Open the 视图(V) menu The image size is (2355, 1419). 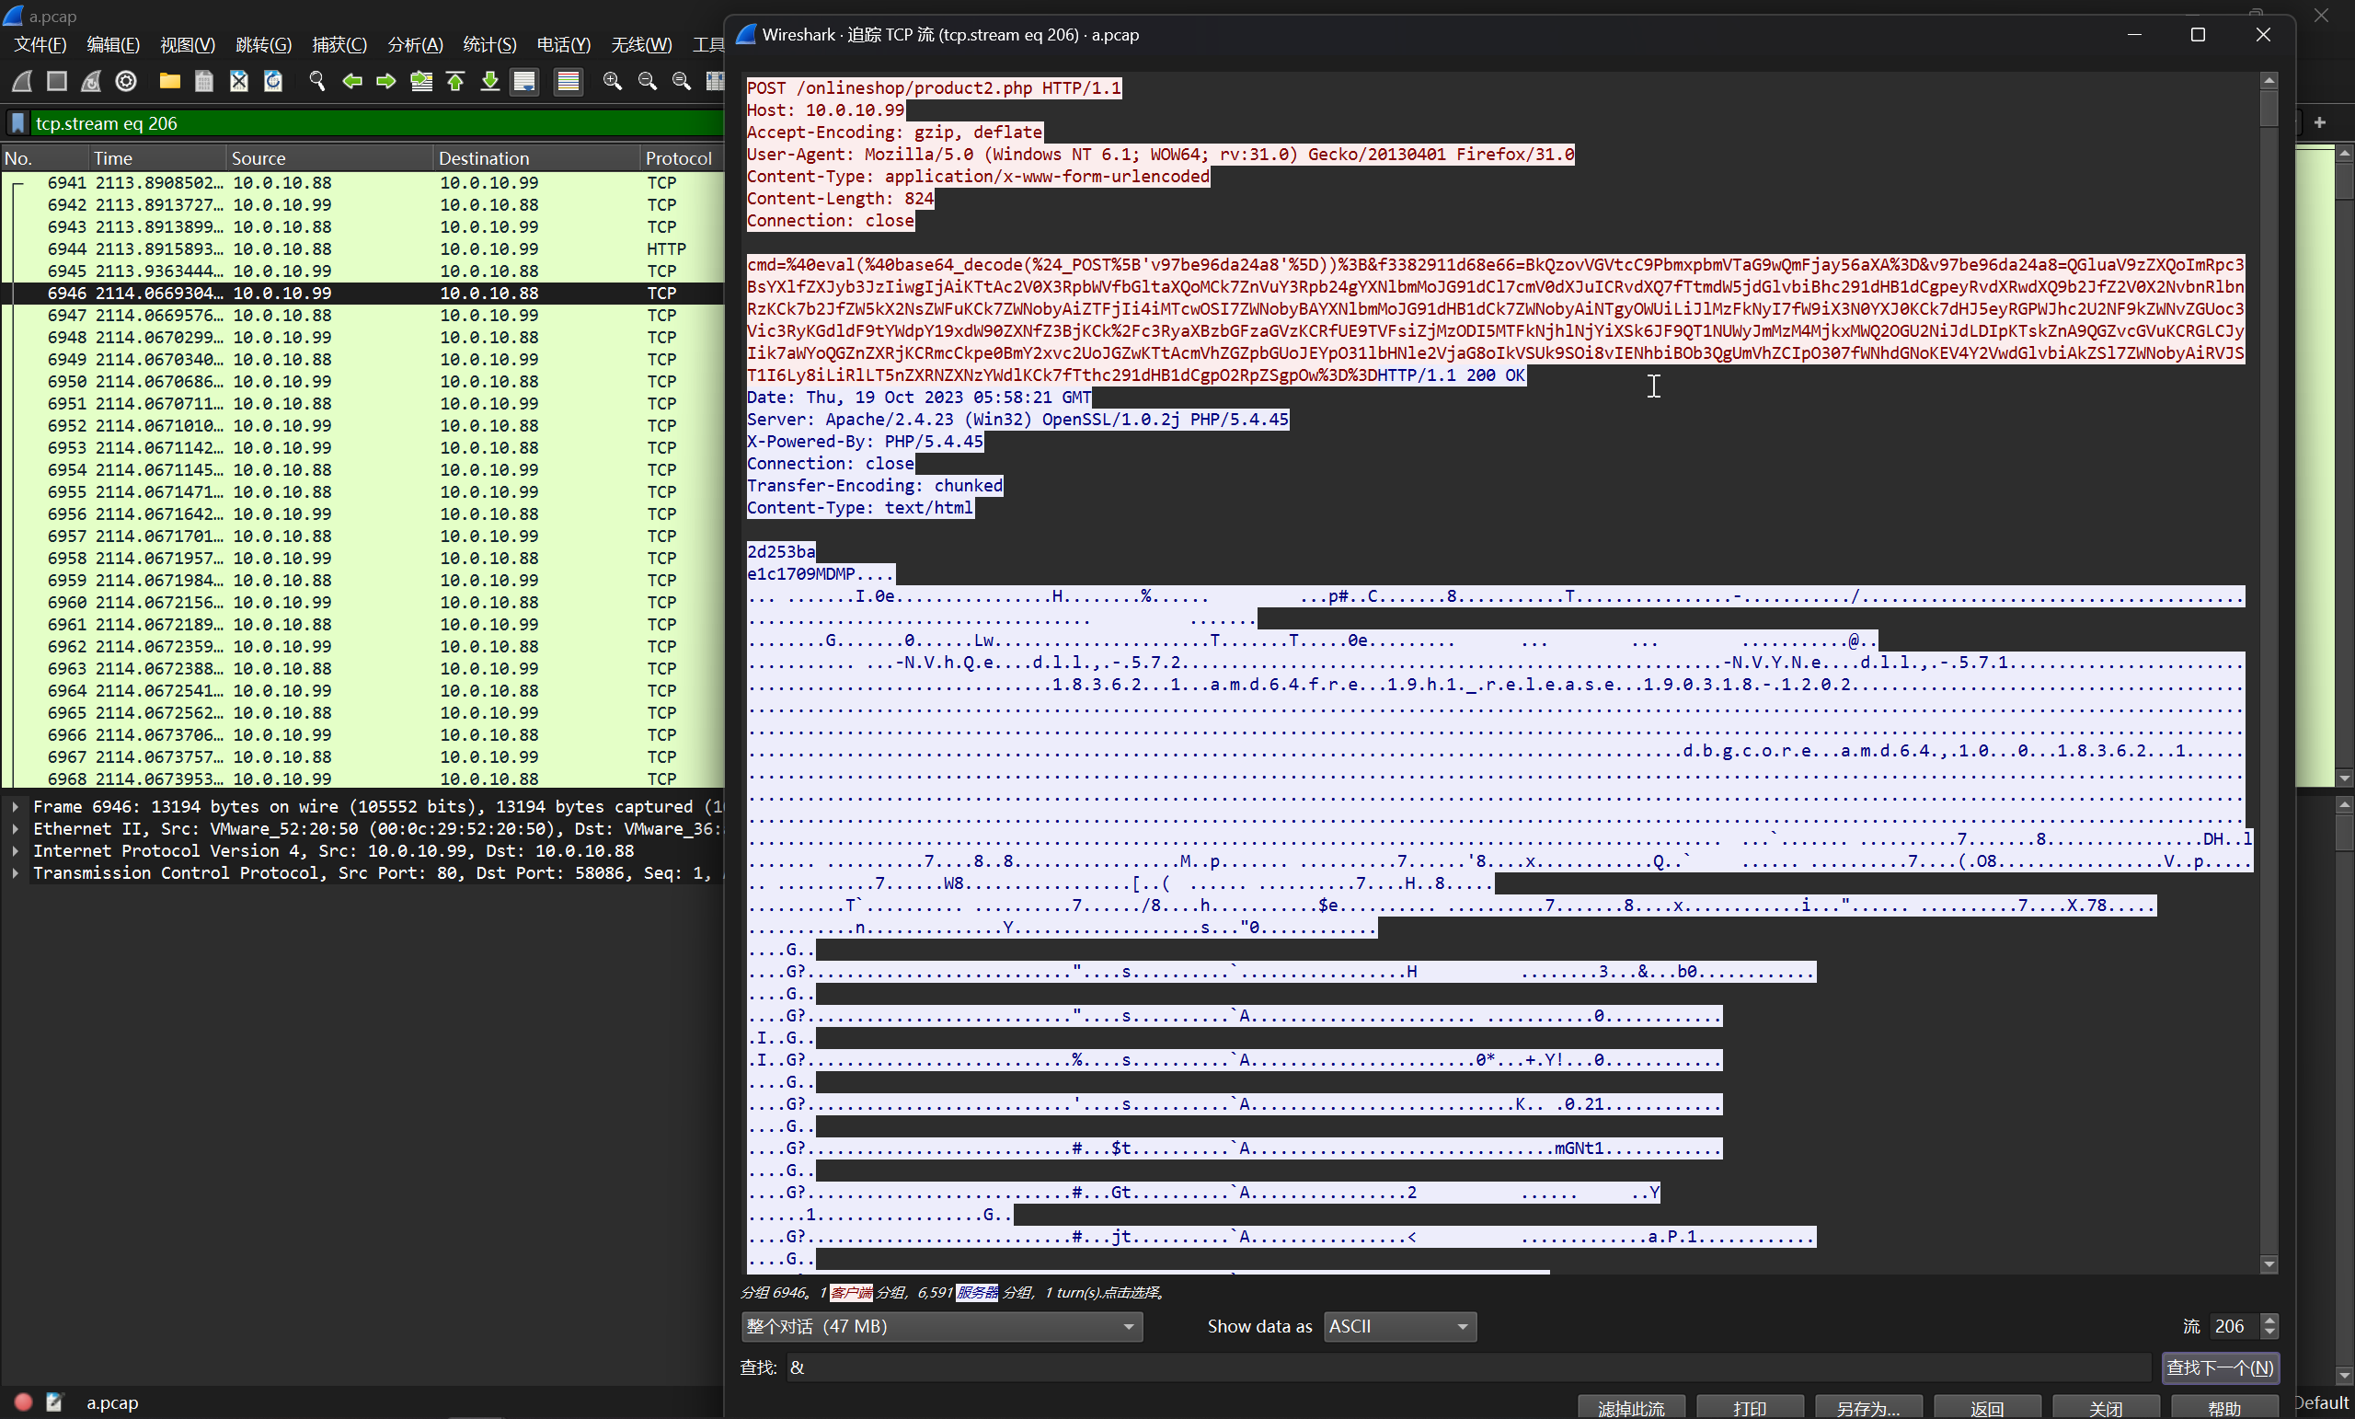point(188,45)
